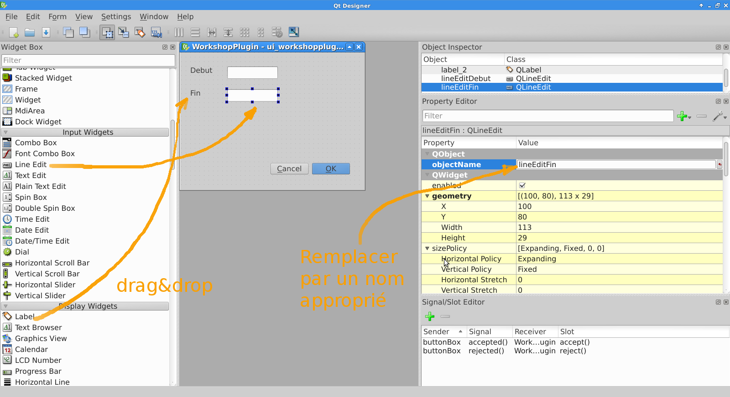
Task: Click Lay Out Vertically in Splitter icon
Action: [x=228, y=32]
